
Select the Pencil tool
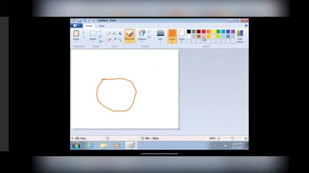(x=109, y=34)
